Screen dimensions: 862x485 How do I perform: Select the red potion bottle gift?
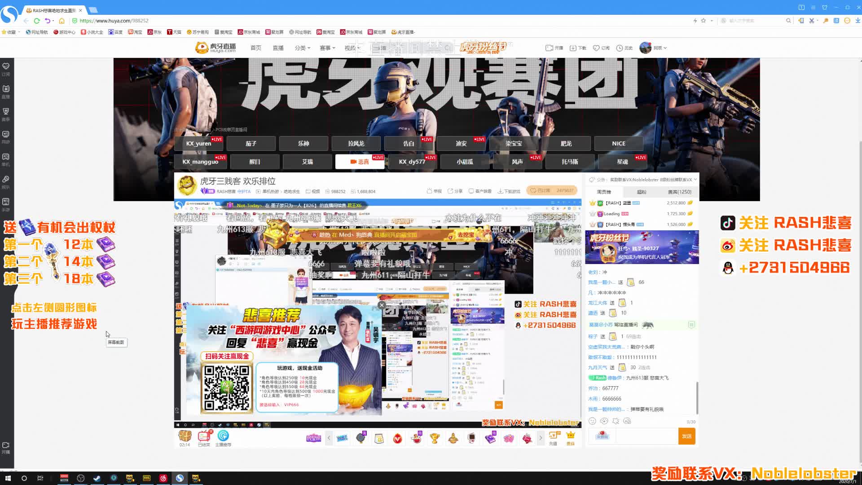click(416, 438)
